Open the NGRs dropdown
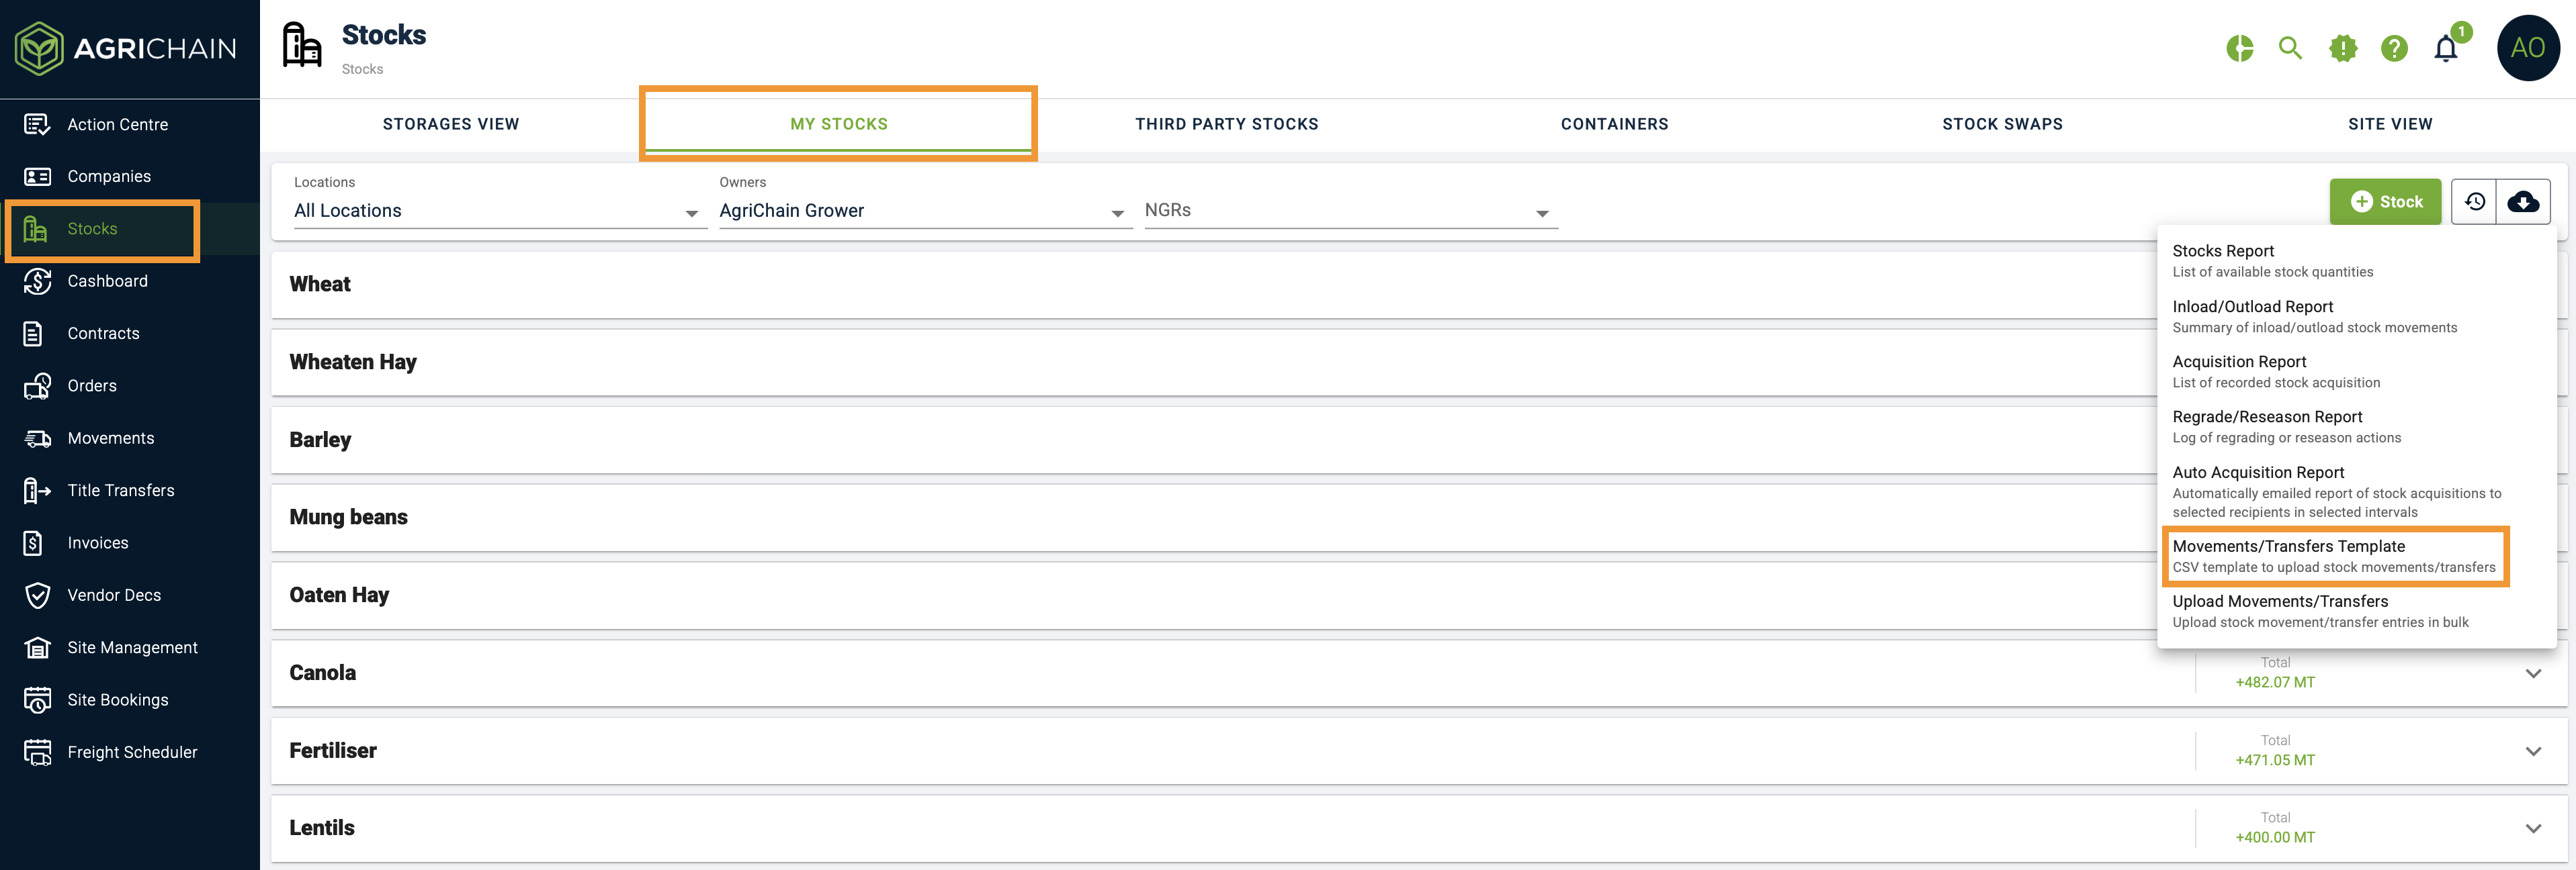 pos(1351,211)
